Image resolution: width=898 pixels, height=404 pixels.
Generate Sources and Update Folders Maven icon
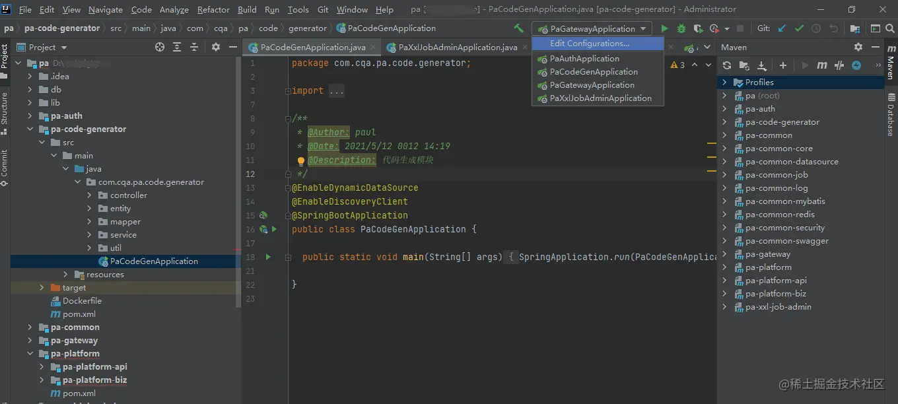click(x=744, y=65)
